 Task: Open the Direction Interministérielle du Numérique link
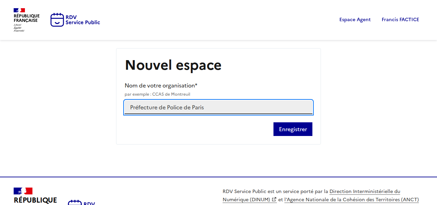tap(365, 192)
